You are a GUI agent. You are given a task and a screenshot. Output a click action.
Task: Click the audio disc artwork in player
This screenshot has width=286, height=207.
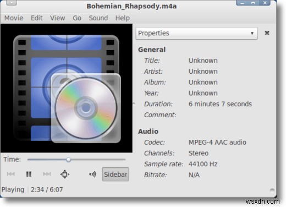tap(86, 108)
